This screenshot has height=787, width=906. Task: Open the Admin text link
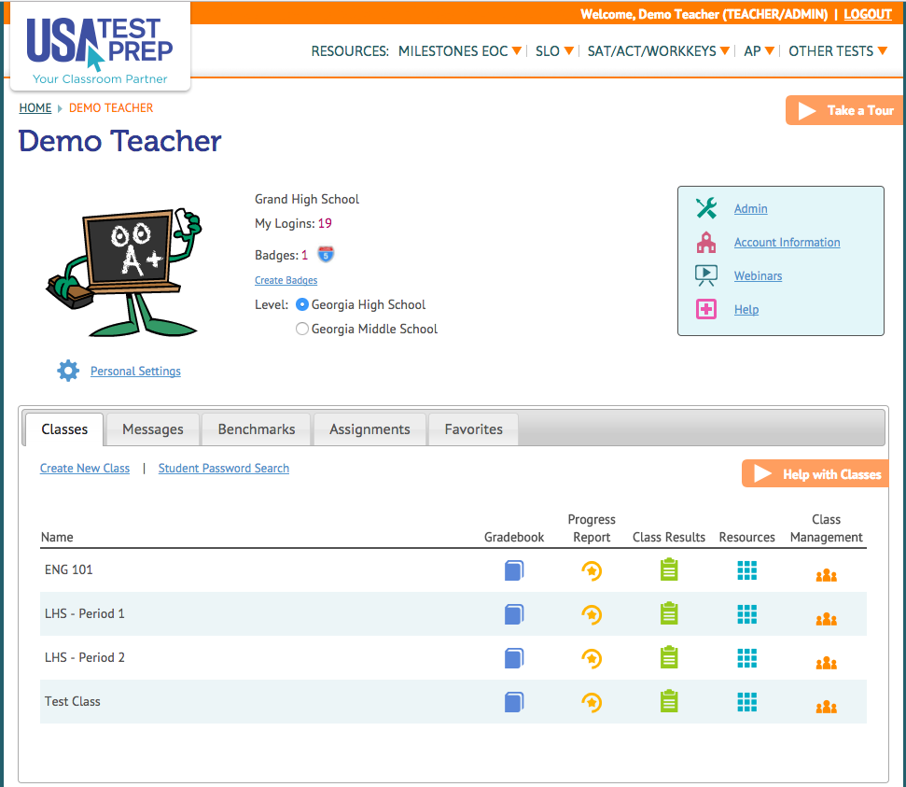[750, 209]
